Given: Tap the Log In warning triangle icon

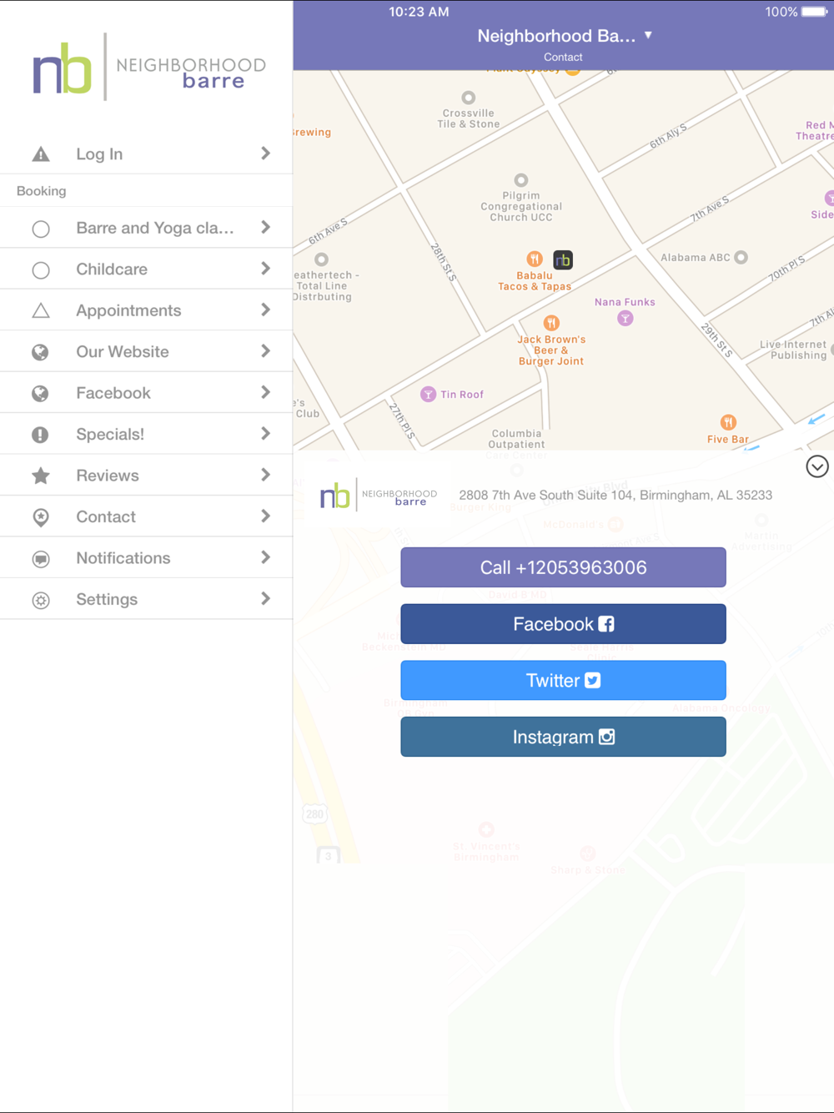Looking at the screenshot, I should [41, 154].
